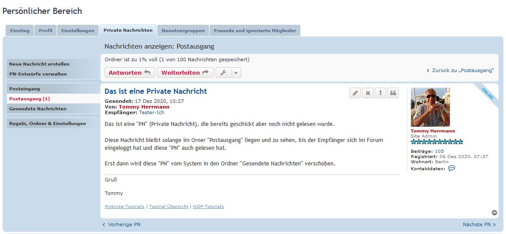
Task: Delete message using the X icon
Action: click(x=368, y=93)
